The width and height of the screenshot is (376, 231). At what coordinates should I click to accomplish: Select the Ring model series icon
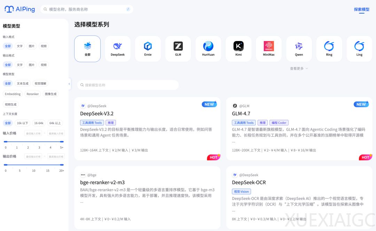(329, 48)
